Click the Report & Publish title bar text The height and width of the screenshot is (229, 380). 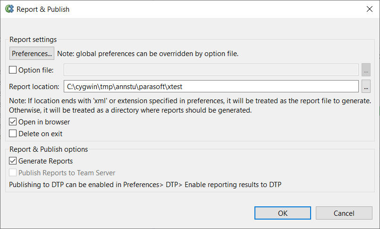[43, 9]
